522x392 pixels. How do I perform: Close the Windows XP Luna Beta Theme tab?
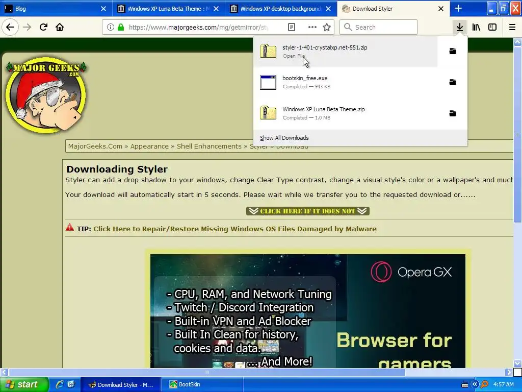click(216, 9)
